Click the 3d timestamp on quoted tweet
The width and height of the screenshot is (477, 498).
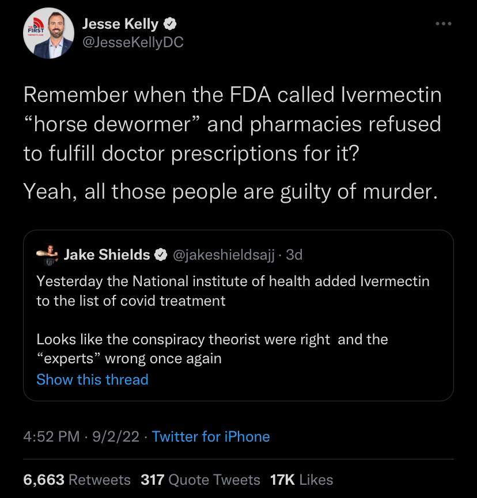(294, 255)
